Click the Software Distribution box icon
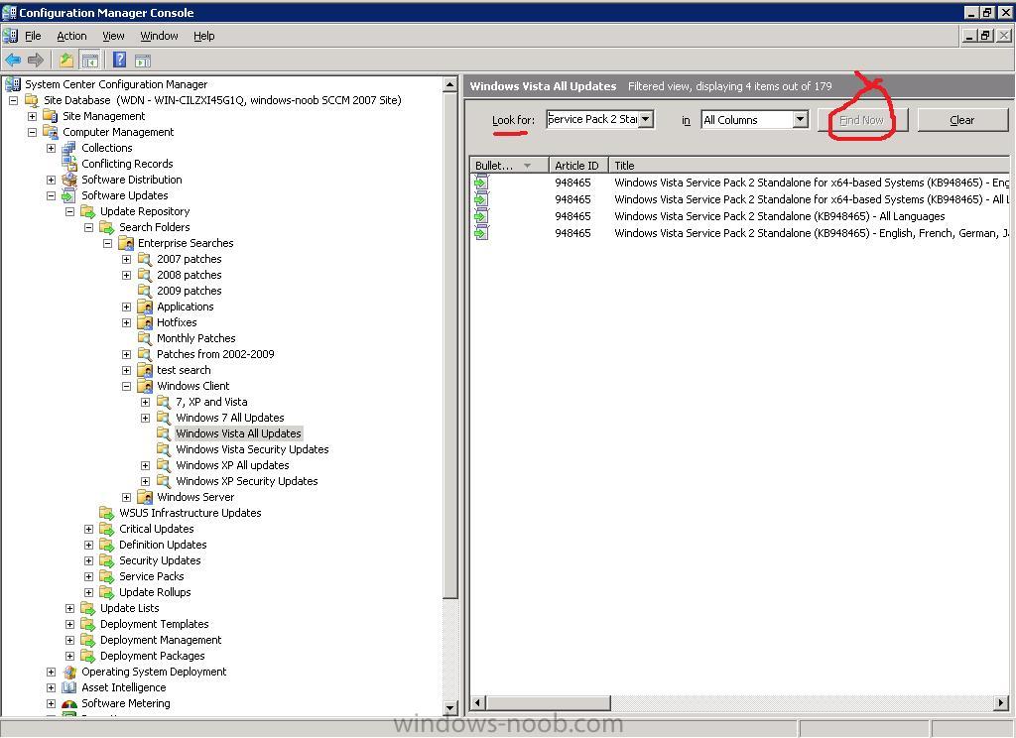Viewport: 1016px width, 738px height. (x=68, y=180)
